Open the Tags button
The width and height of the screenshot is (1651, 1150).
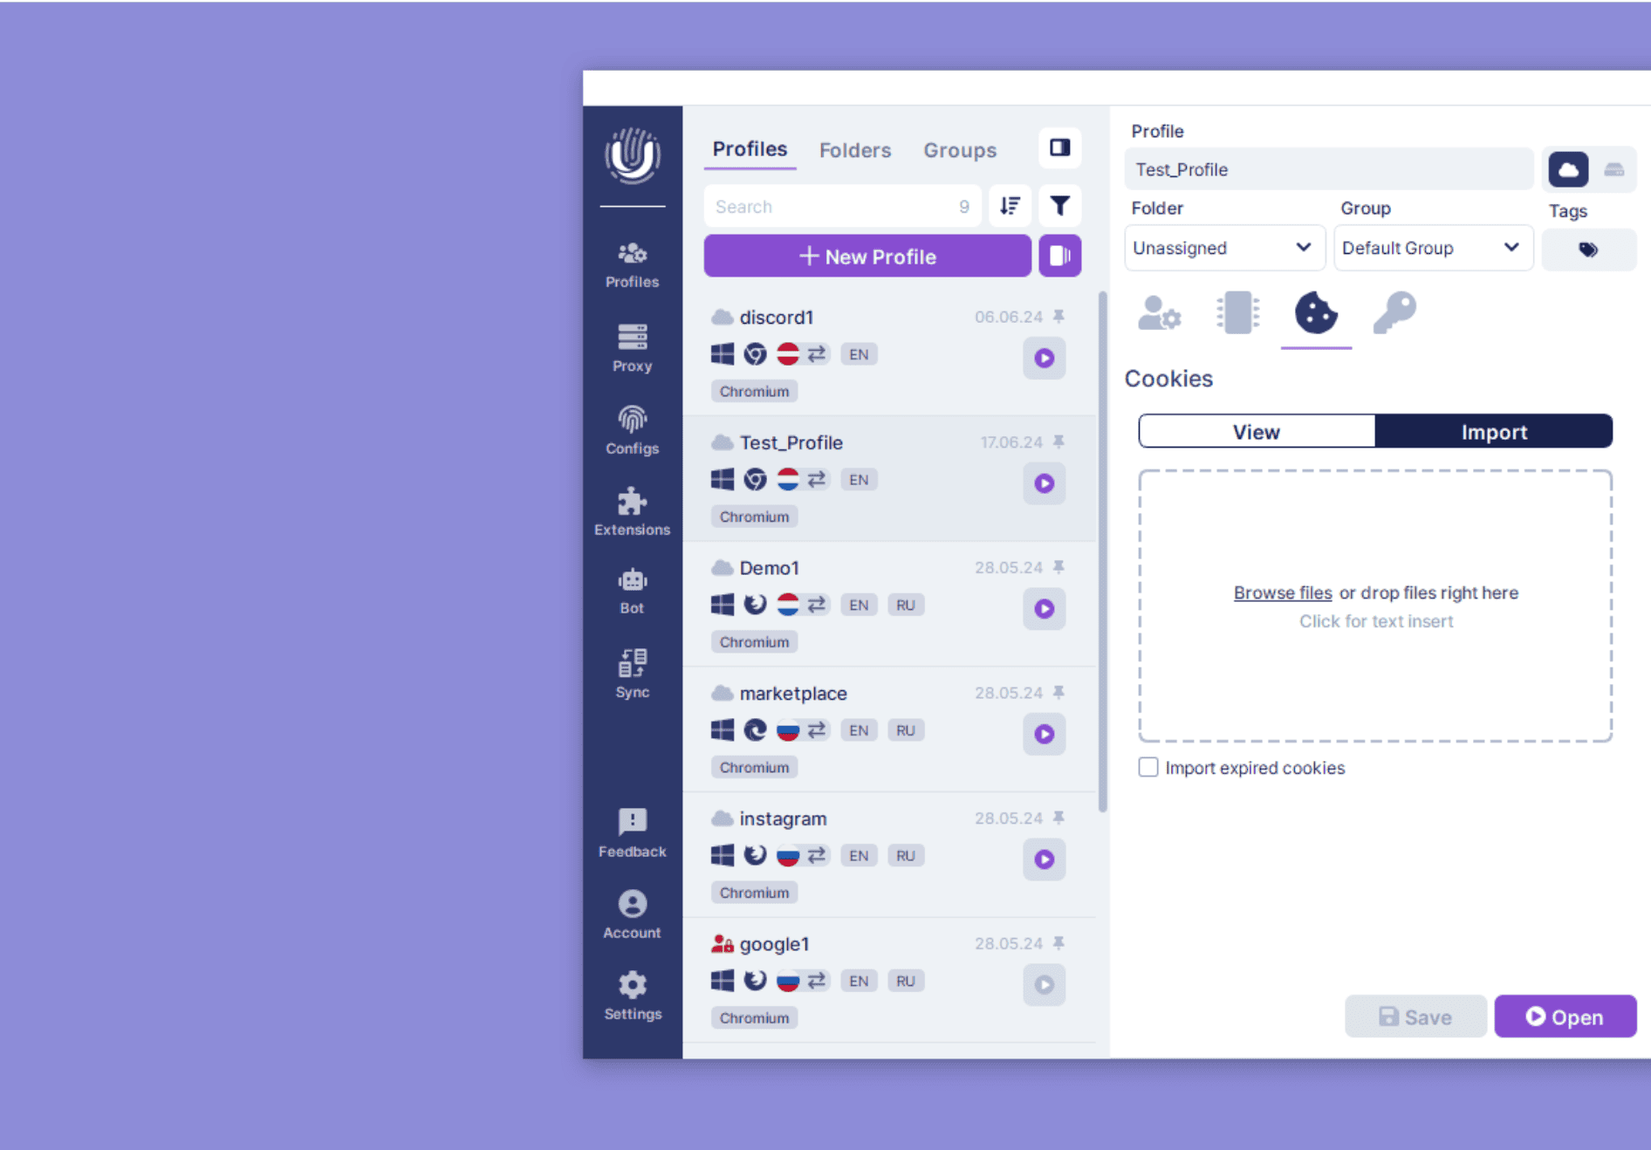1588,250
